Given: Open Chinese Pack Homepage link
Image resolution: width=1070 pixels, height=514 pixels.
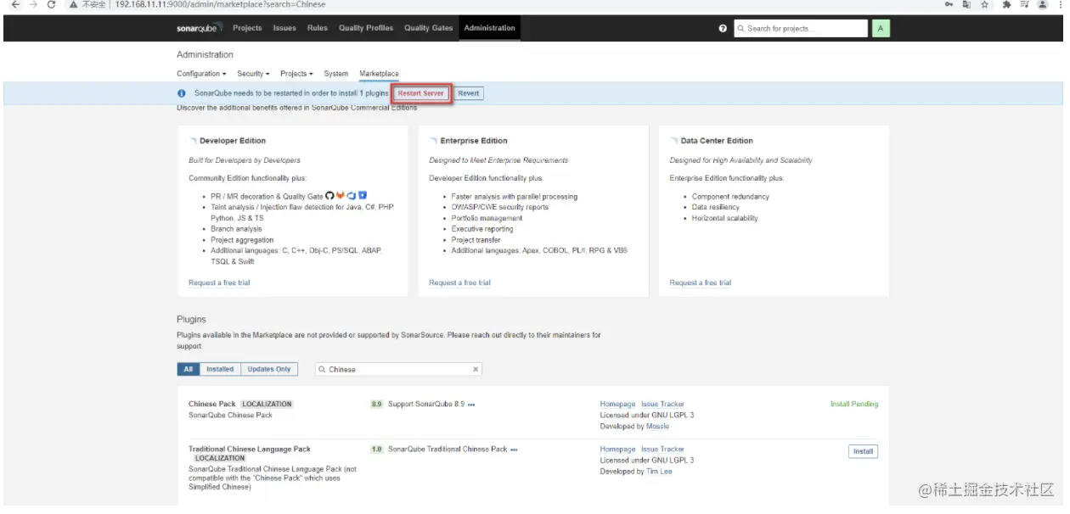Looking at the screenshot, I should pyautogui.click(x=617, y=405).
